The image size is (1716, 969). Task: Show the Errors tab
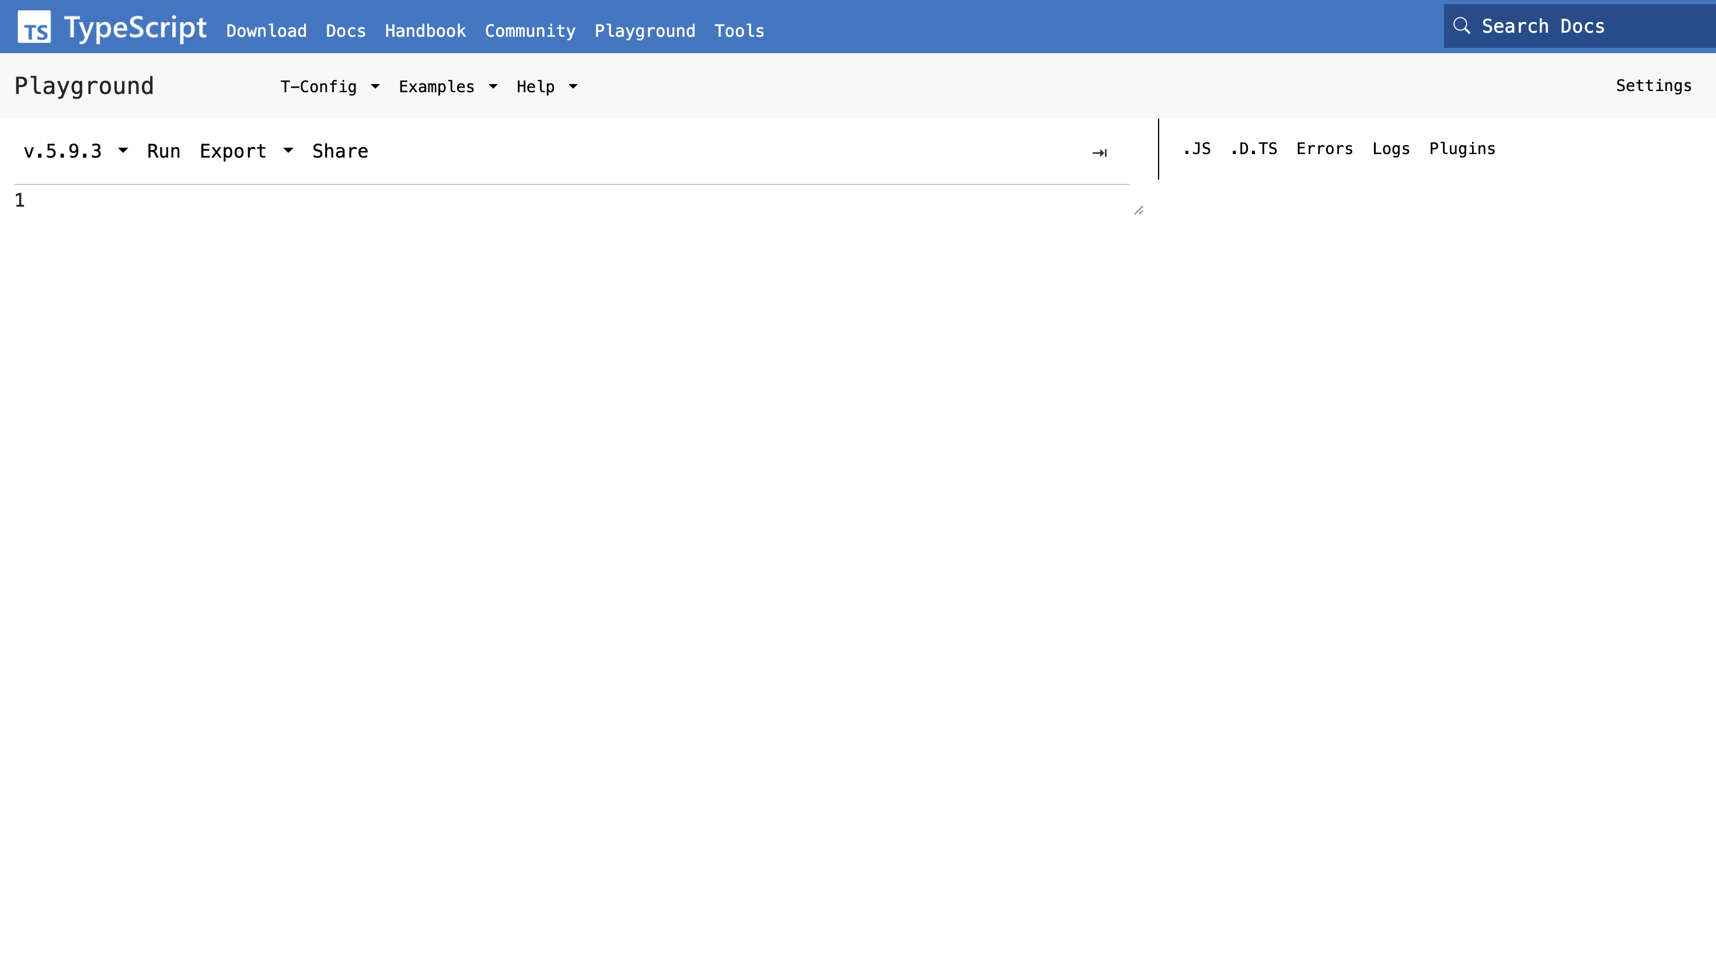click(1324, 149)
